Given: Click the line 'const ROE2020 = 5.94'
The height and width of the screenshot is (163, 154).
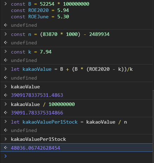Looking at the screenshot, I should [40, 10].
